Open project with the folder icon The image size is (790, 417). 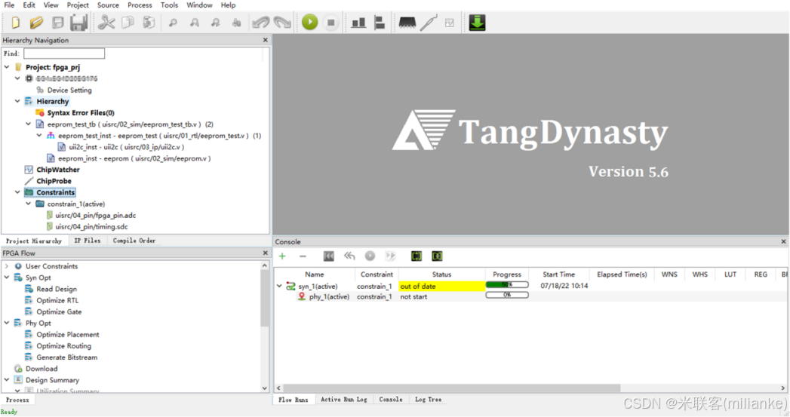pos(36,23)
